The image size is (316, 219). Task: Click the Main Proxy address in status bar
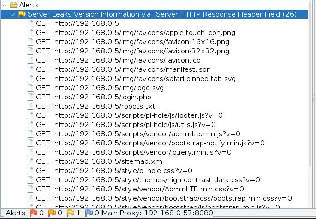(x=157, y=213)
